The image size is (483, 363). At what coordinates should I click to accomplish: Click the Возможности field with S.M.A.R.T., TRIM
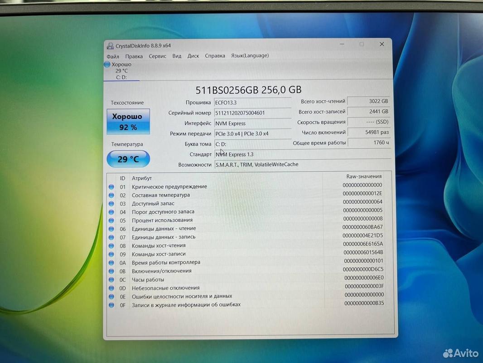tap(303, 164)
